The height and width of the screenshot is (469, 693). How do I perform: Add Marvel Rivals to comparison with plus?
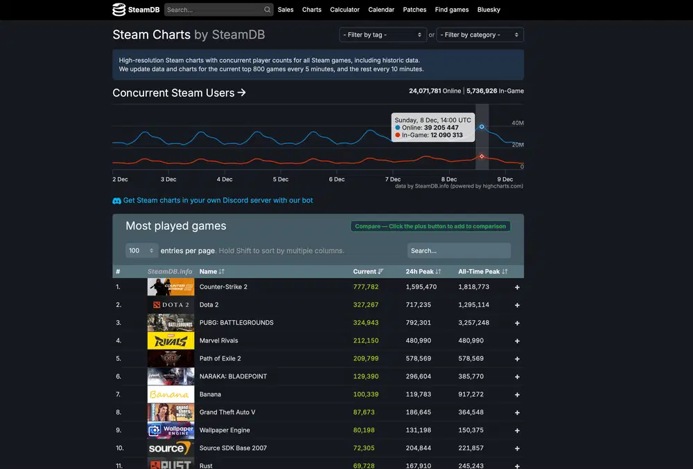pos(517,341)
